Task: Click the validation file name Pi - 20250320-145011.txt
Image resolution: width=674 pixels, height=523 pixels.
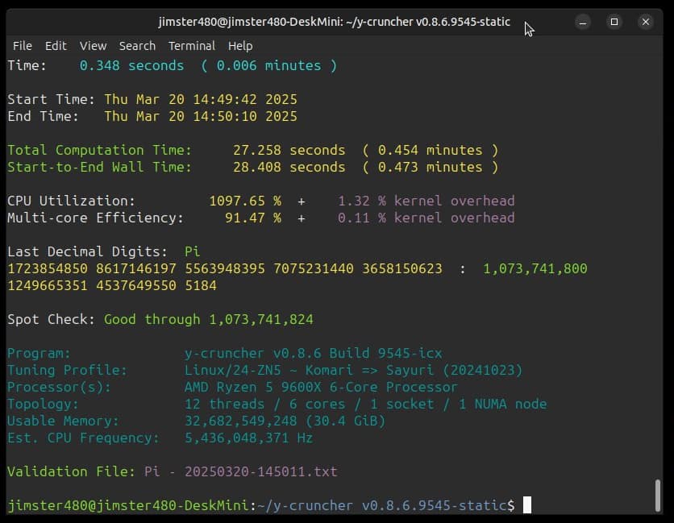Action: [x=240, y=471]
